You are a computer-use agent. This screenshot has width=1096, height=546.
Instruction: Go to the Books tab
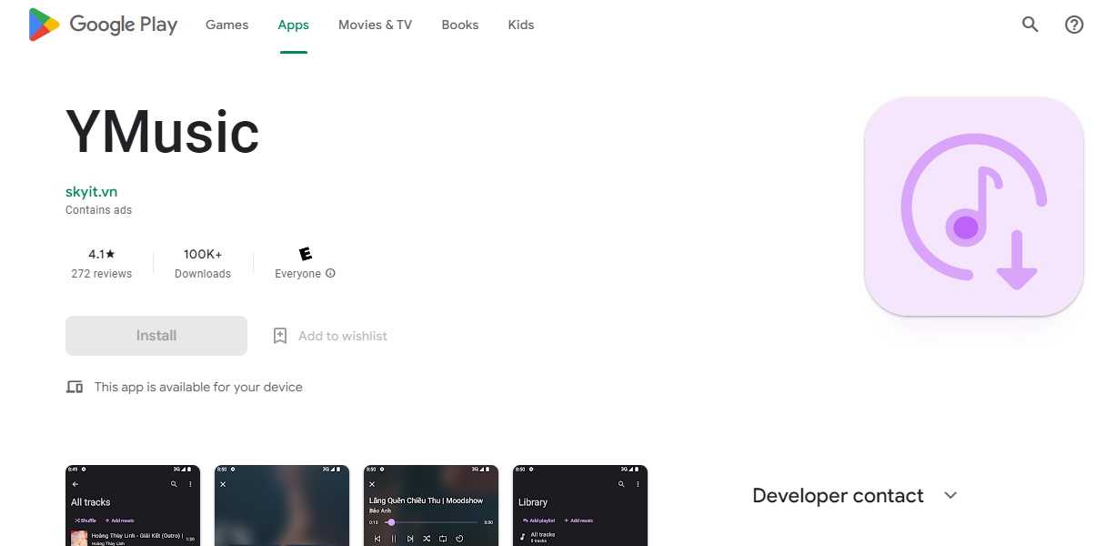[459, 25]
